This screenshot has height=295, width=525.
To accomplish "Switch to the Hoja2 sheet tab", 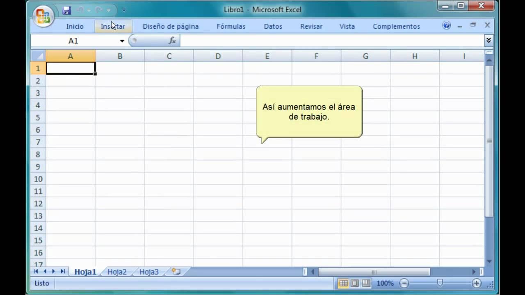I will [x=117, y=272].
